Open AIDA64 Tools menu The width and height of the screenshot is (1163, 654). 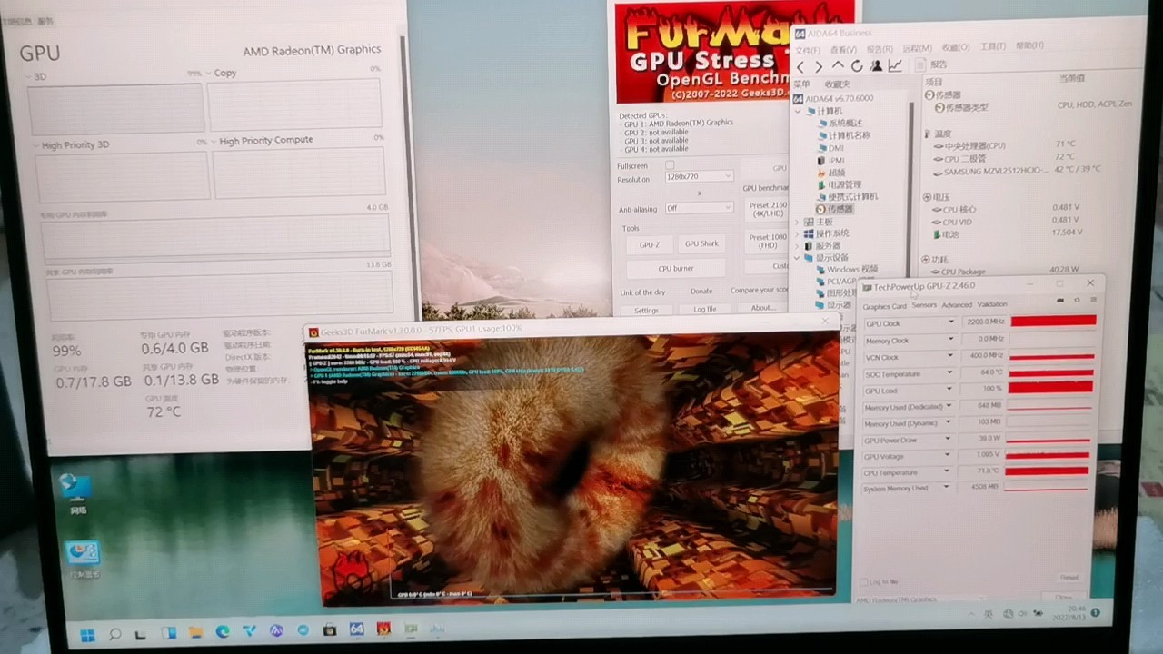tap(993, 46)
